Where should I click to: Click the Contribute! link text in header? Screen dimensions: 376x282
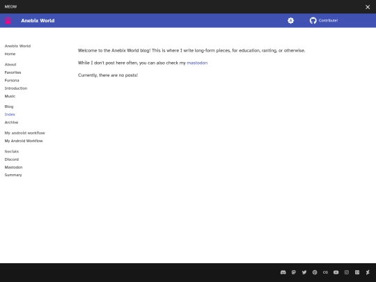tap(328, 20)
